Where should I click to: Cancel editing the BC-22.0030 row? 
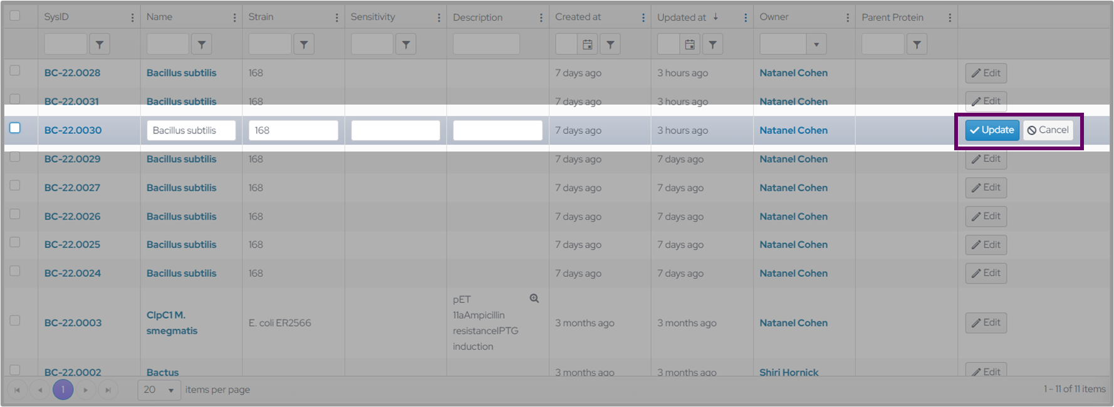click(x=1048, y=130)
